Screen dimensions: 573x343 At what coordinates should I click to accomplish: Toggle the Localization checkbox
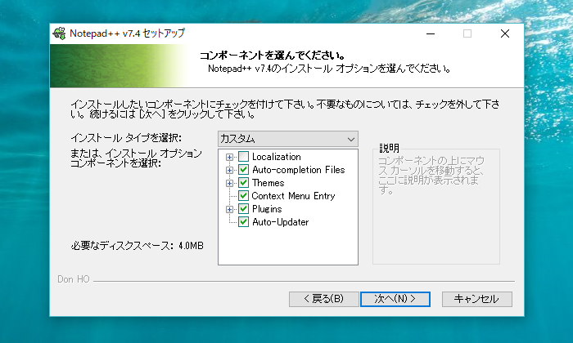243,157
